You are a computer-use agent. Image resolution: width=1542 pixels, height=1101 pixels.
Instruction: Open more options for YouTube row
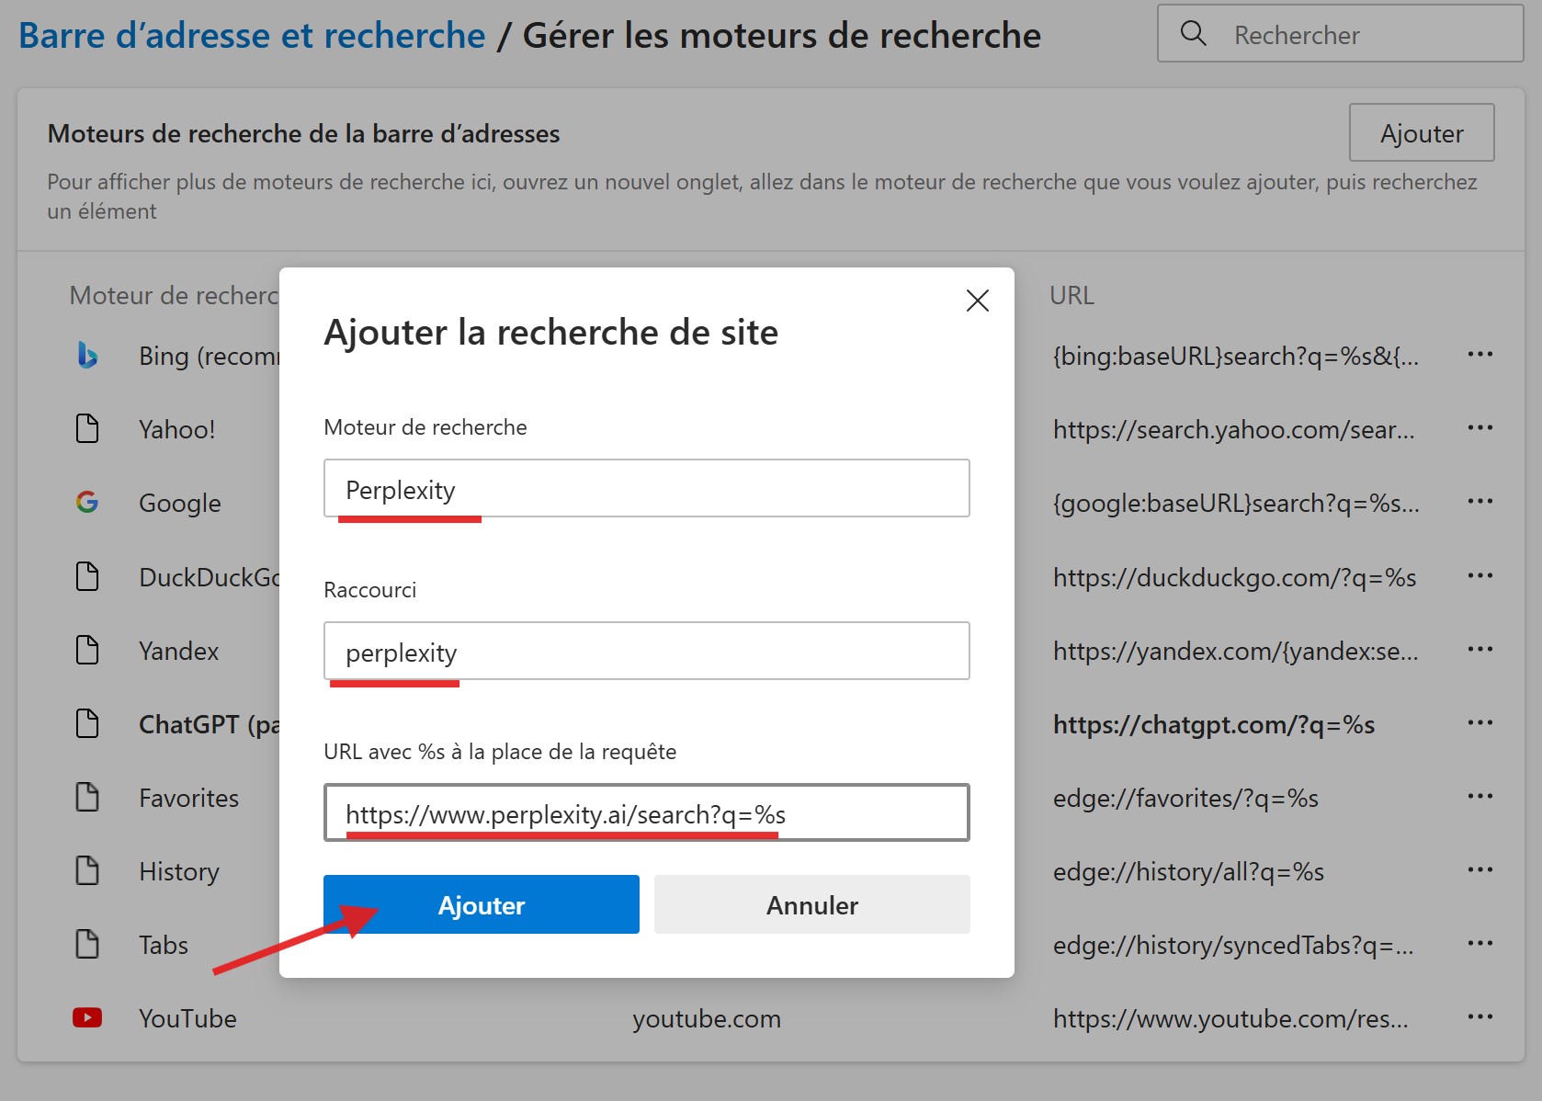pos(1480,1016)
